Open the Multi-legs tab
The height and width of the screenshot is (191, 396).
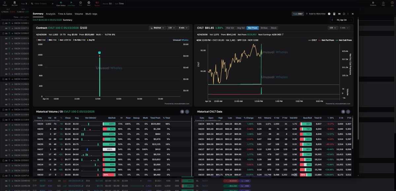(x=91, y=14)
